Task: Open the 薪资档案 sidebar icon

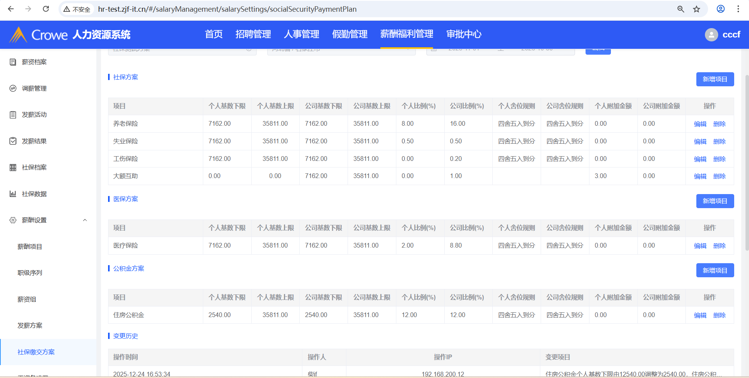Action: tap(13, 62)
